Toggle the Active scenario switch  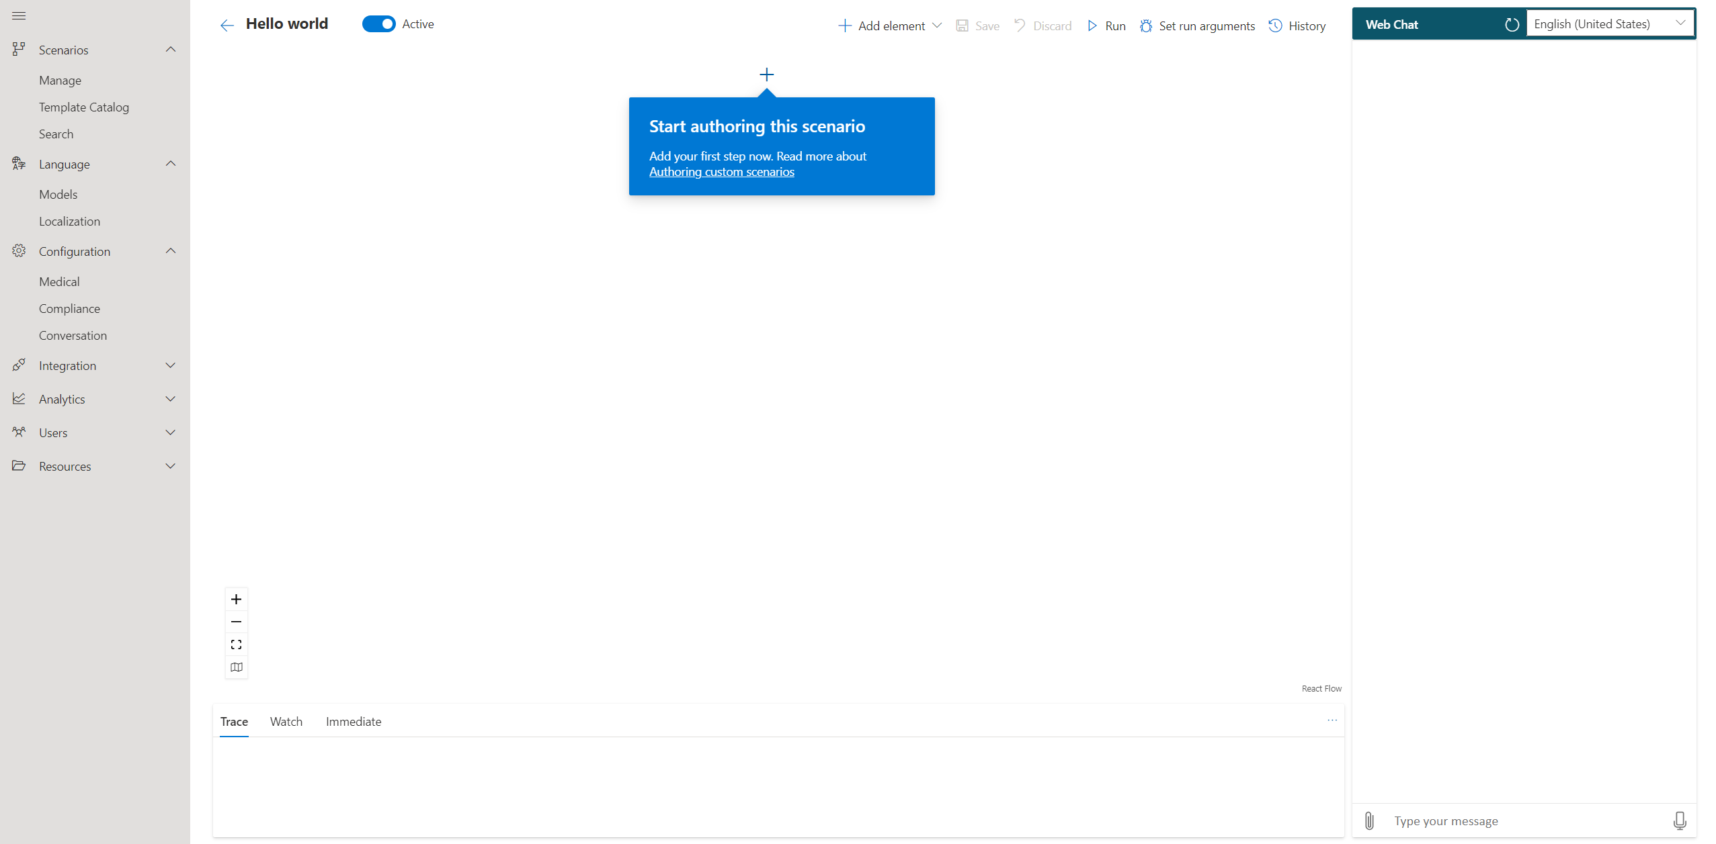381,23
